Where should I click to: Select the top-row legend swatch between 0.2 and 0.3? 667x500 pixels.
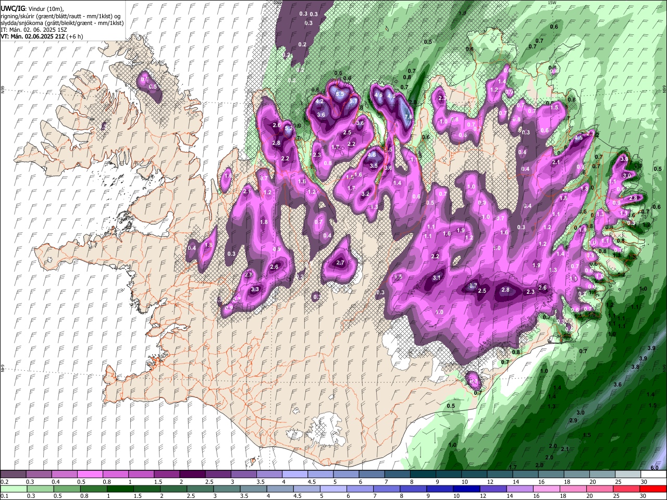[13, 474]
